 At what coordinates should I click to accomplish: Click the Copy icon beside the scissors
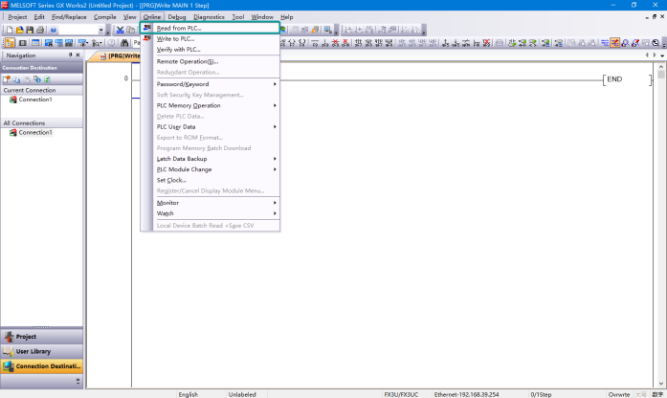coord(130,31)
